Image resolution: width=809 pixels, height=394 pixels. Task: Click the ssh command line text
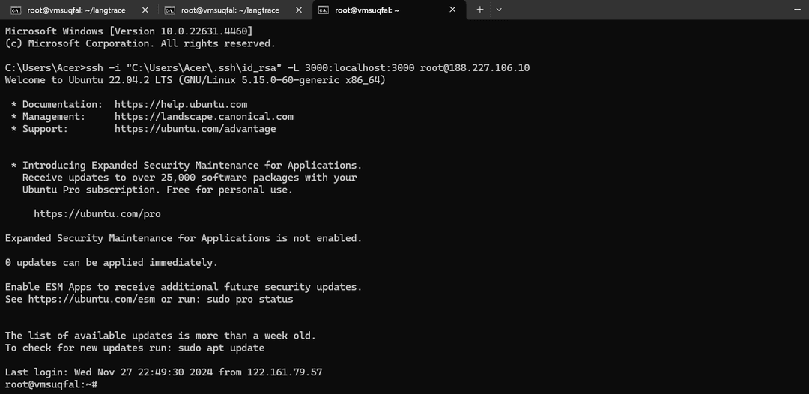click(x=267, y=67)
